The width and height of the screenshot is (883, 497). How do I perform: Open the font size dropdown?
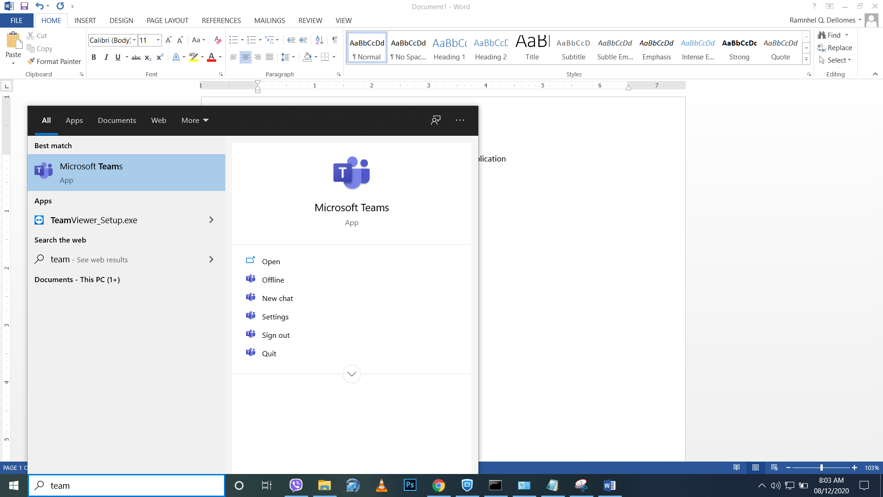[x=158, y=40]
